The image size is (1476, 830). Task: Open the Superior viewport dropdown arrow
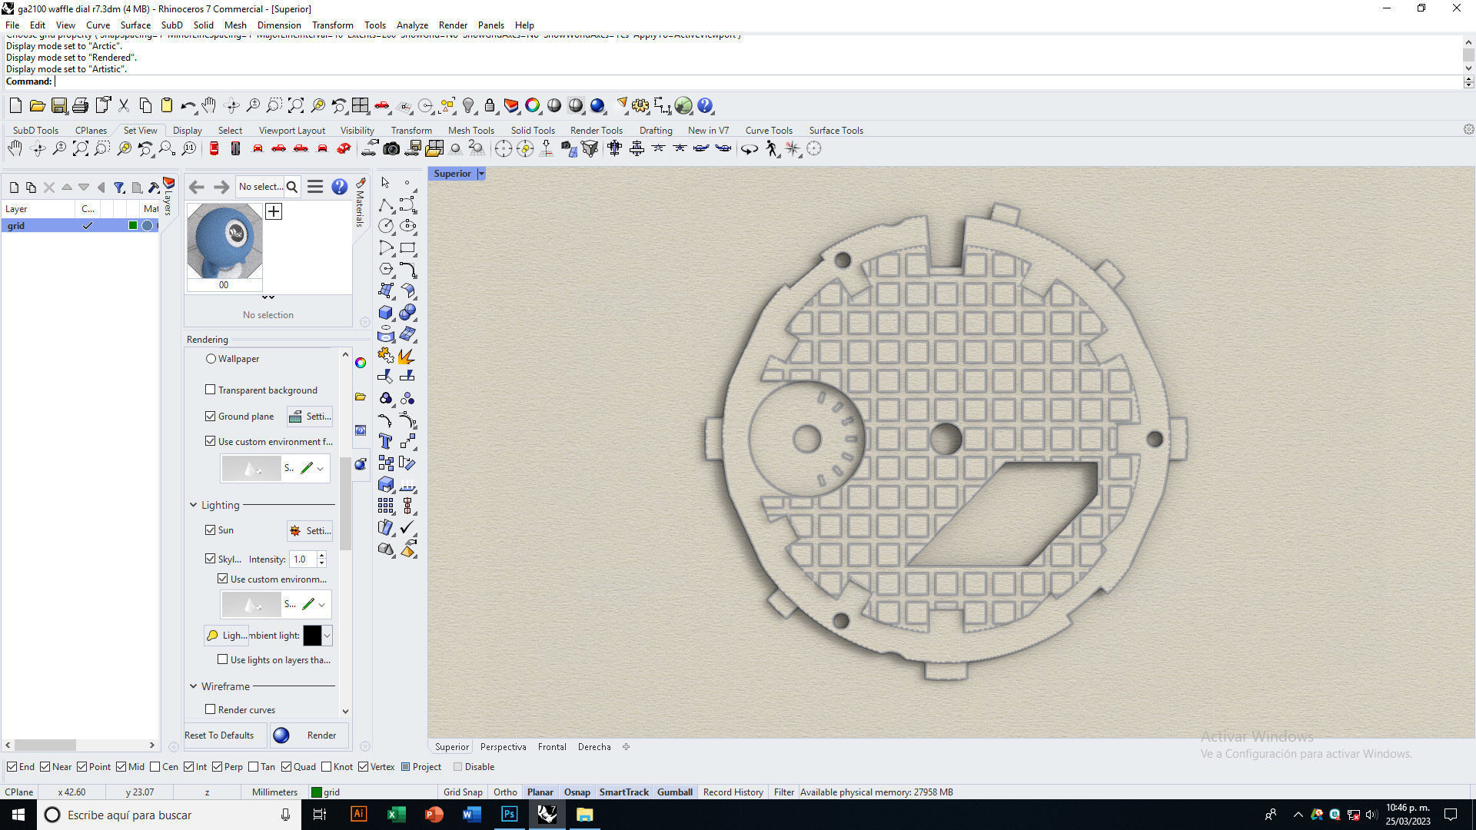click(481, 174)
